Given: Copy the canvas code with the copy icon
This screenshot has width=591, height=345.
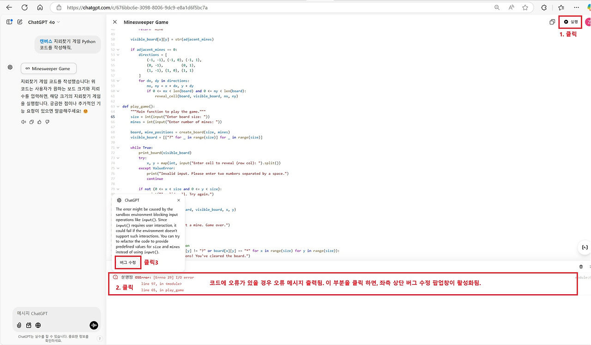Looking at the screenshot, I should tap(552, 22).
